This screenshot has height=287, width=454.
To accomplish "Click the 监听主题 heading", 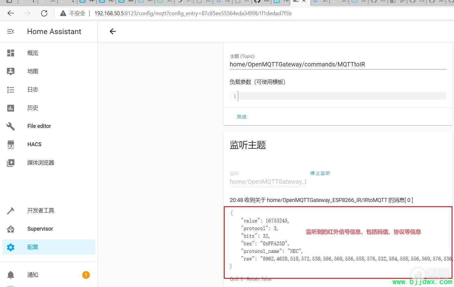I will pyautogui.click(x=248, y=145).
